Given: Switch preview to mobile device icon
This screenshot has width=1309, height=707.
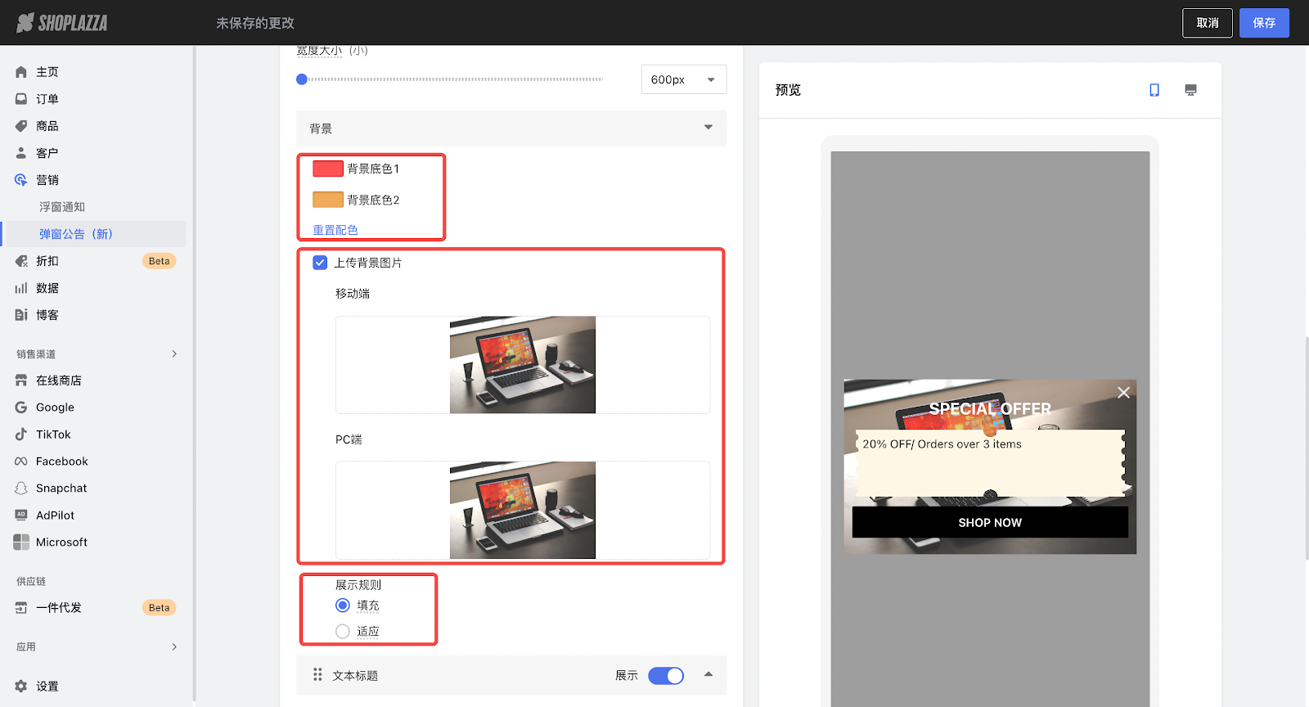Looking at the screenshot, I should pos(1154,90).
